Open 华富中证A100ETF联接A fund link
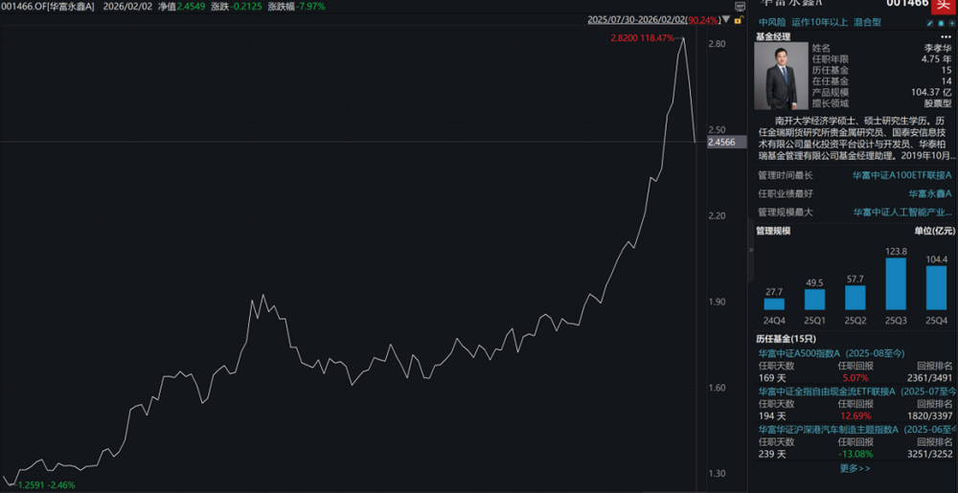 pyautogui.click(x=901, y=175)
